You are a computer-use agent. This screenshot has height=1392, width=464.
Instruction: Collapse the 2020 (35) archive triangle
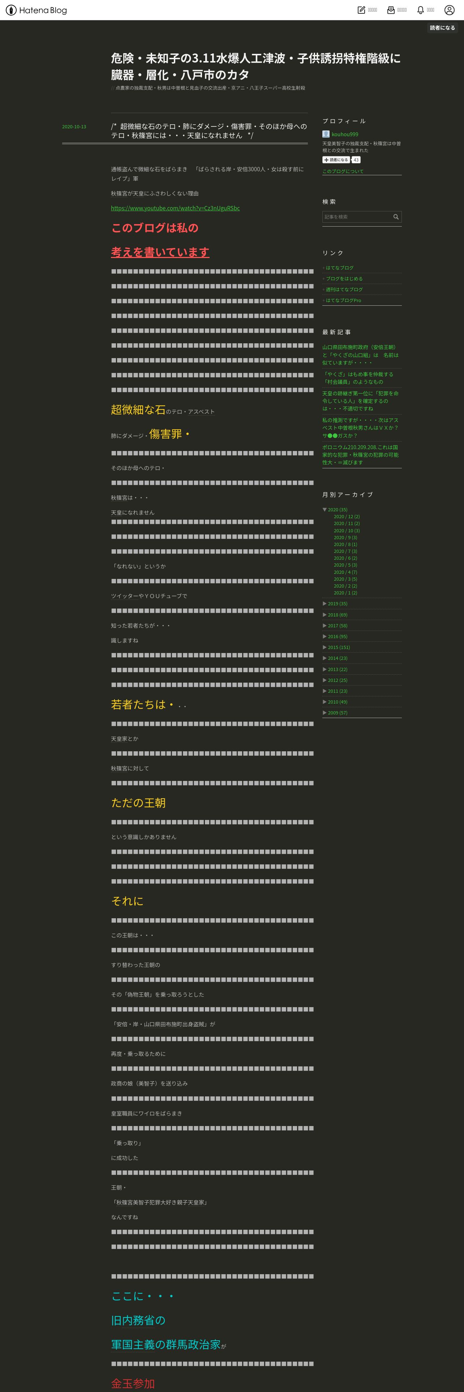tap(325, 510)
